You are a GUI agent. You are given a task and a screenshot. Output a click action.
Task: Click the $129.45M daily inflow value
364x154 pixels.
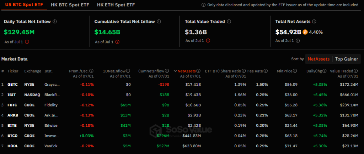[19, 32]
